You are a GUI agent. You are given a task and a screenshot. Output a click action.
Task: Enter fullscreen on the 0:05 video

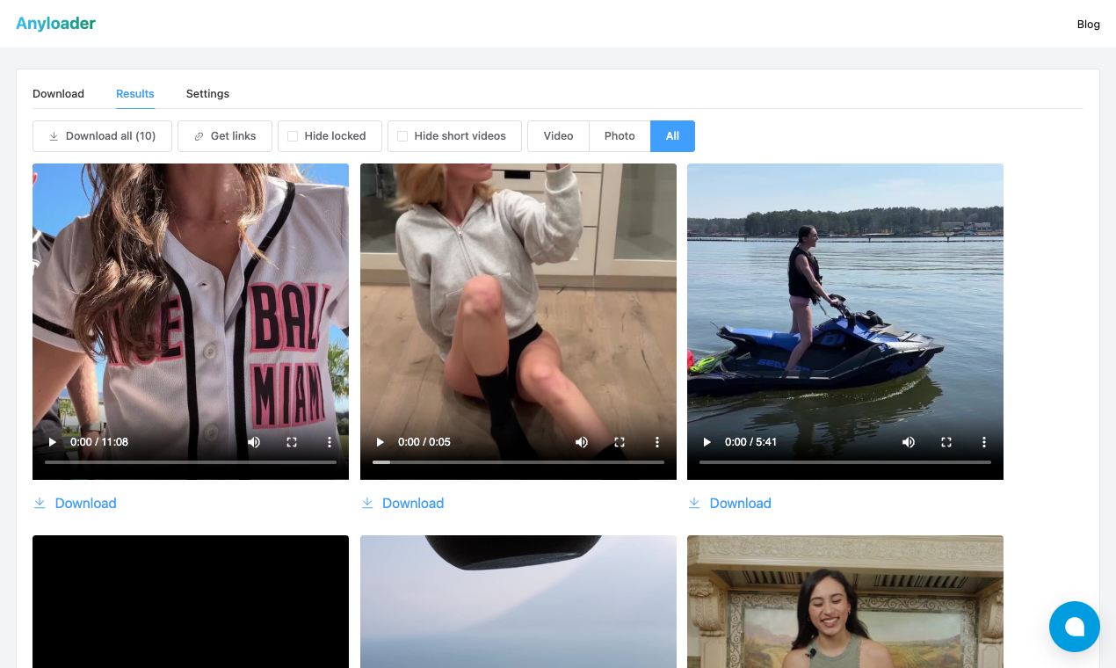pos(620,442)
